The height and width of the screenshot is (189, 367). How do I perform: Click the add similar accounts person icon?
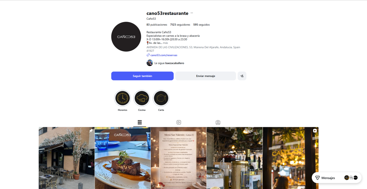click(x=242, y=76)
